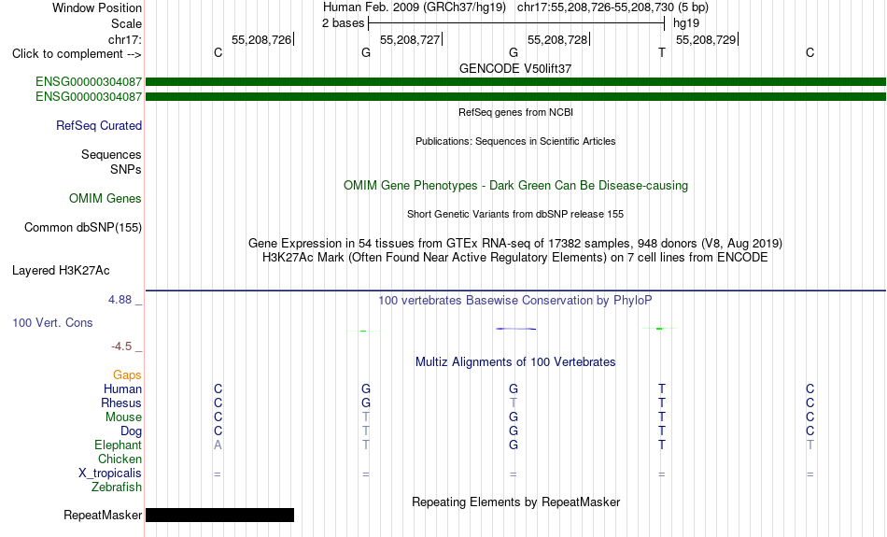This screenshot has height=537, width=887.
Task: Click the -4.5 PhyloP lower scale value
Action: pyautogui.click(x=121, y=346)
